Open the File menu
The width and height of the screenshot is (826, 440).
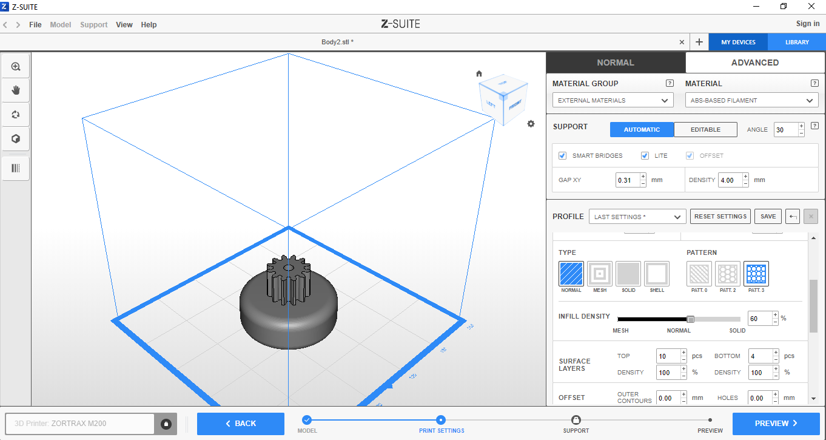pyautogui.click(x=35, y=25)
